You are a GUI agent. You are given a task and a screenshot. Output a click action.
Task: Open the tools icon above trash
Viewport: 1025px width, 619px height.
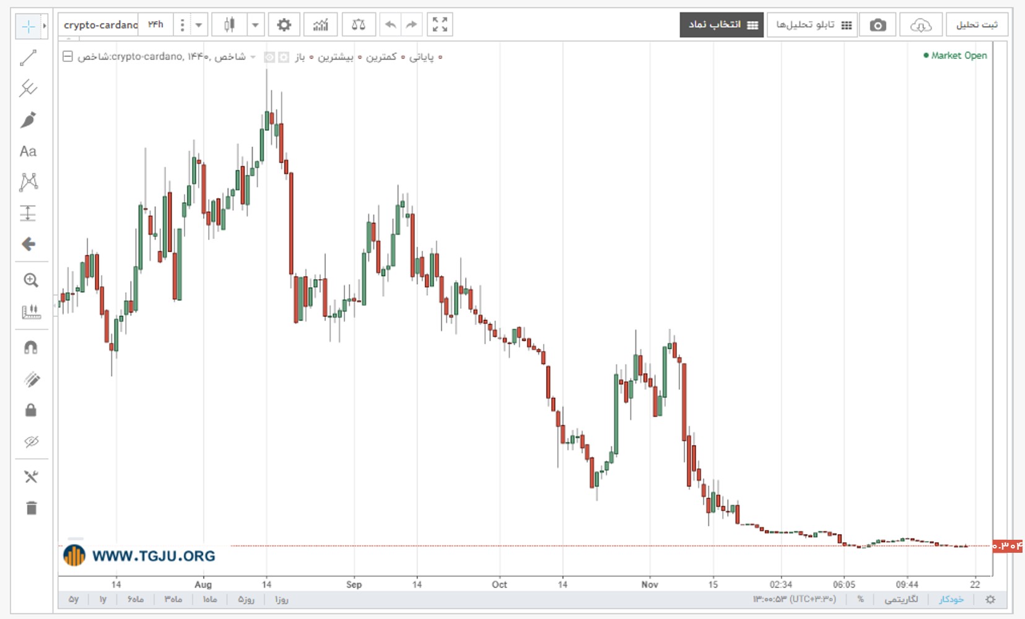(x=30, y=477)
